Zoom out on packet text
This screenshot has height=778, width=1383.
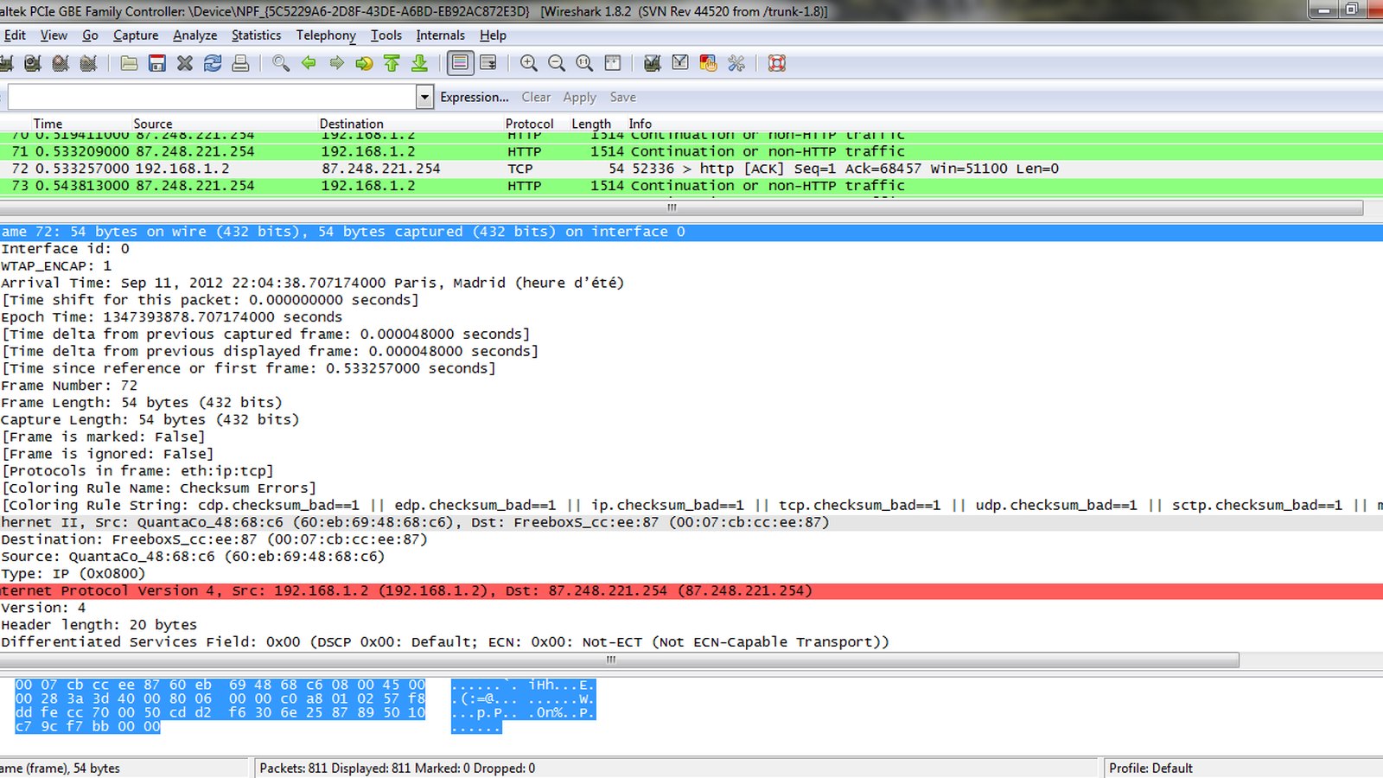[557, 63]
